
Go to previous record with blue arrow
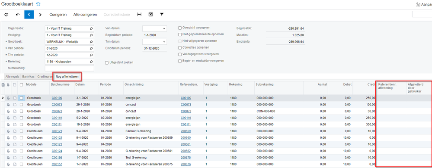pos(29,15)
